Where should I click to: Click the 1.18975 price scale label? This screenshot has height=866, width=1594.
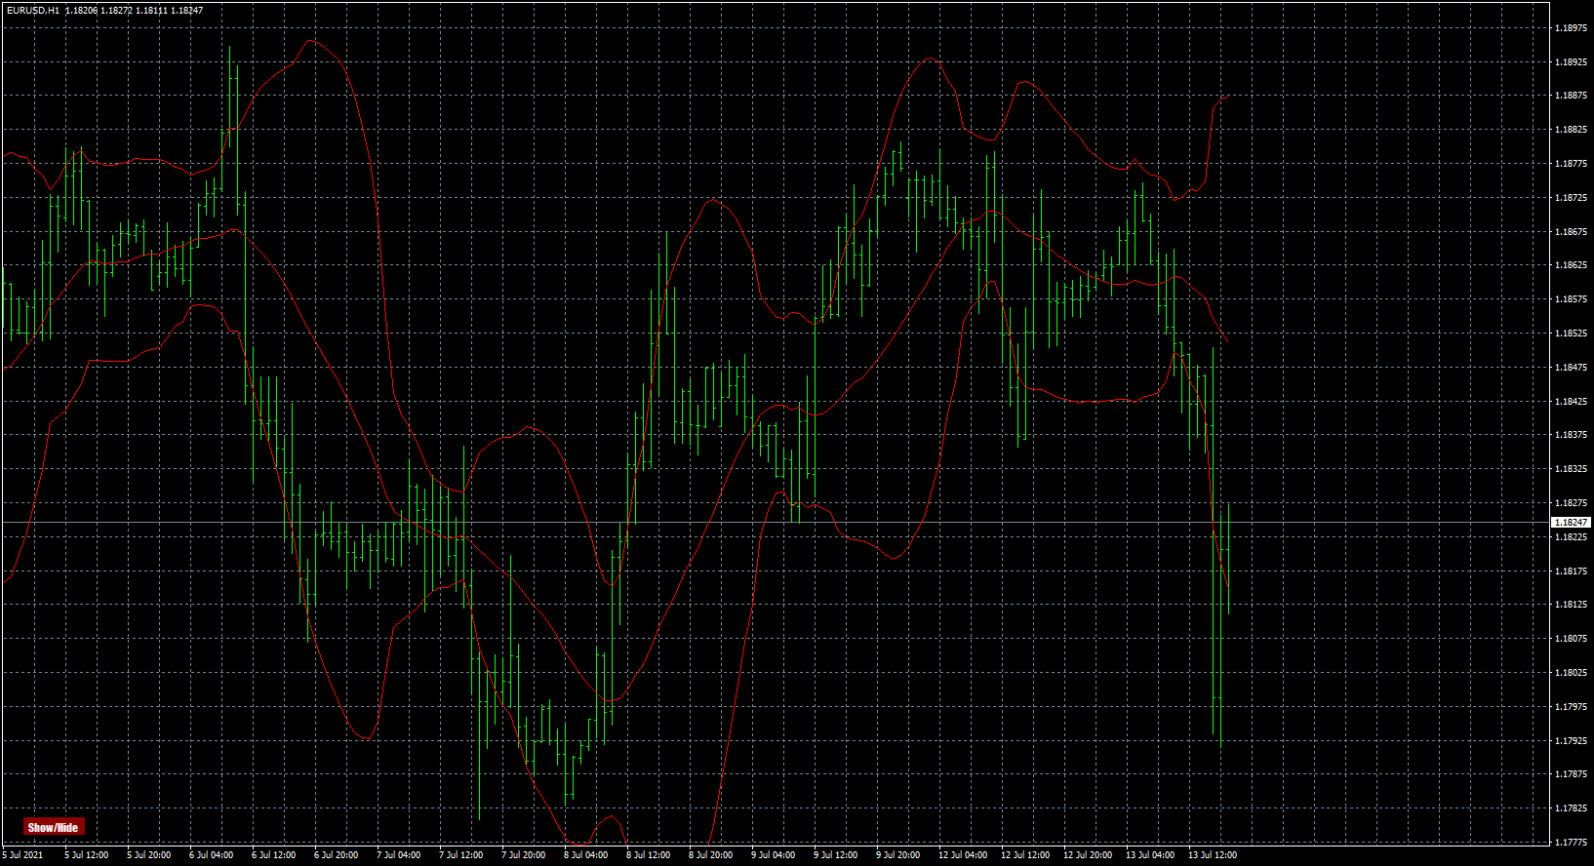tap(1570, 28)
